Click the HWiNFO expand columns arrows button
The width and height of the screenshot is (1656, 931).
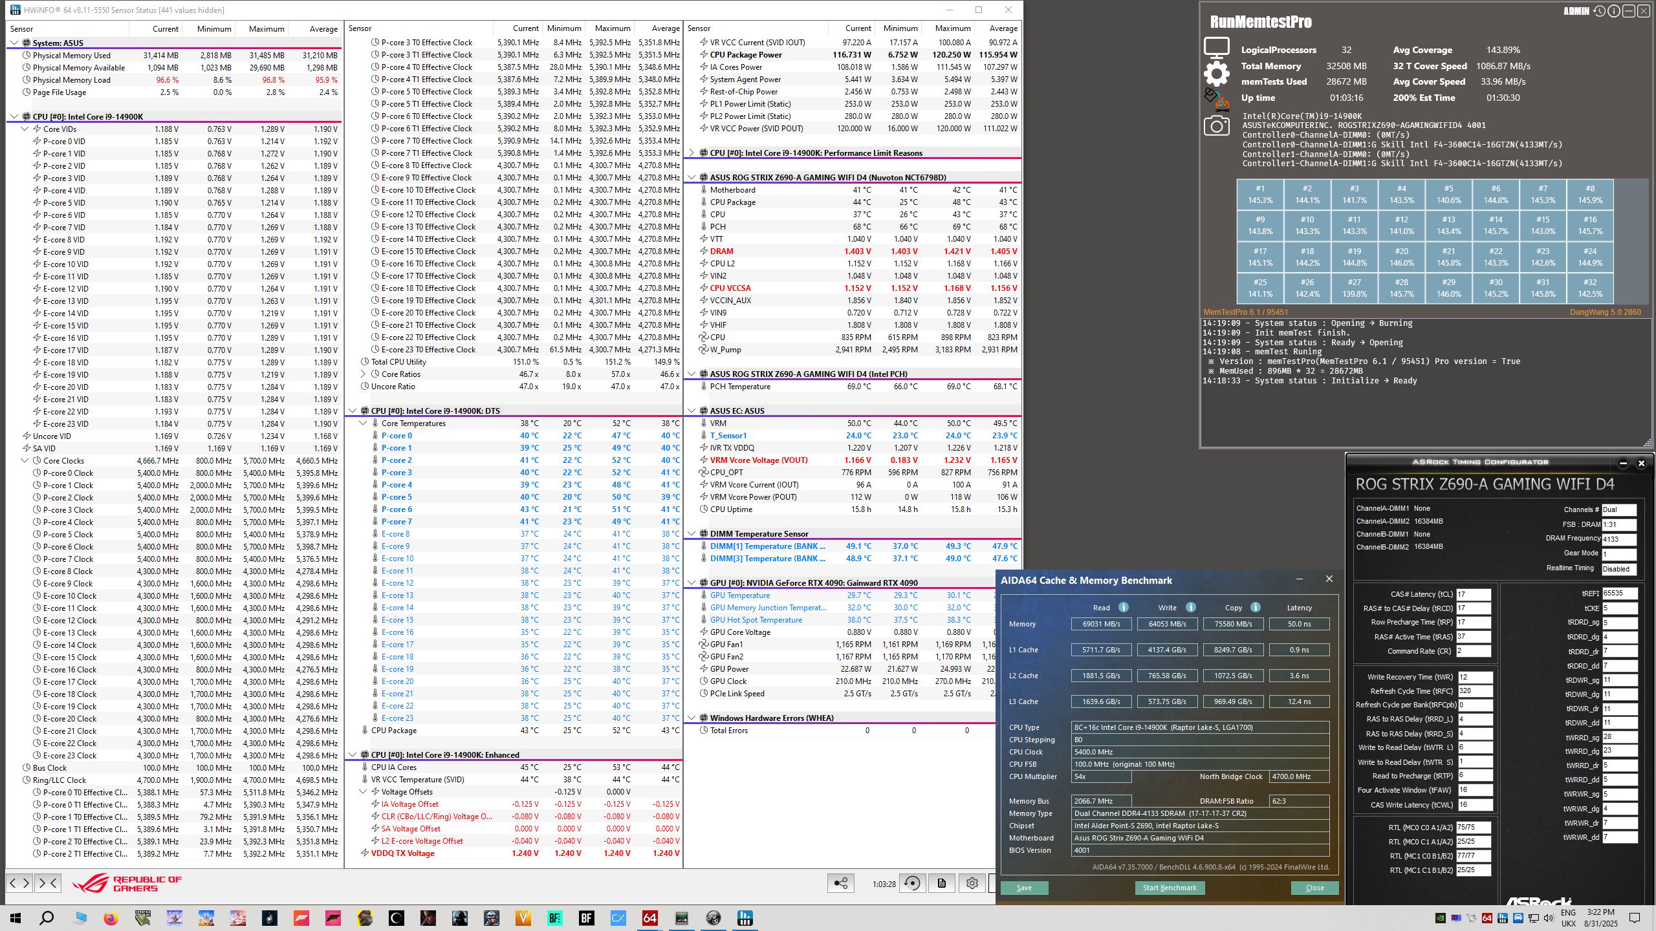[19, 883]
